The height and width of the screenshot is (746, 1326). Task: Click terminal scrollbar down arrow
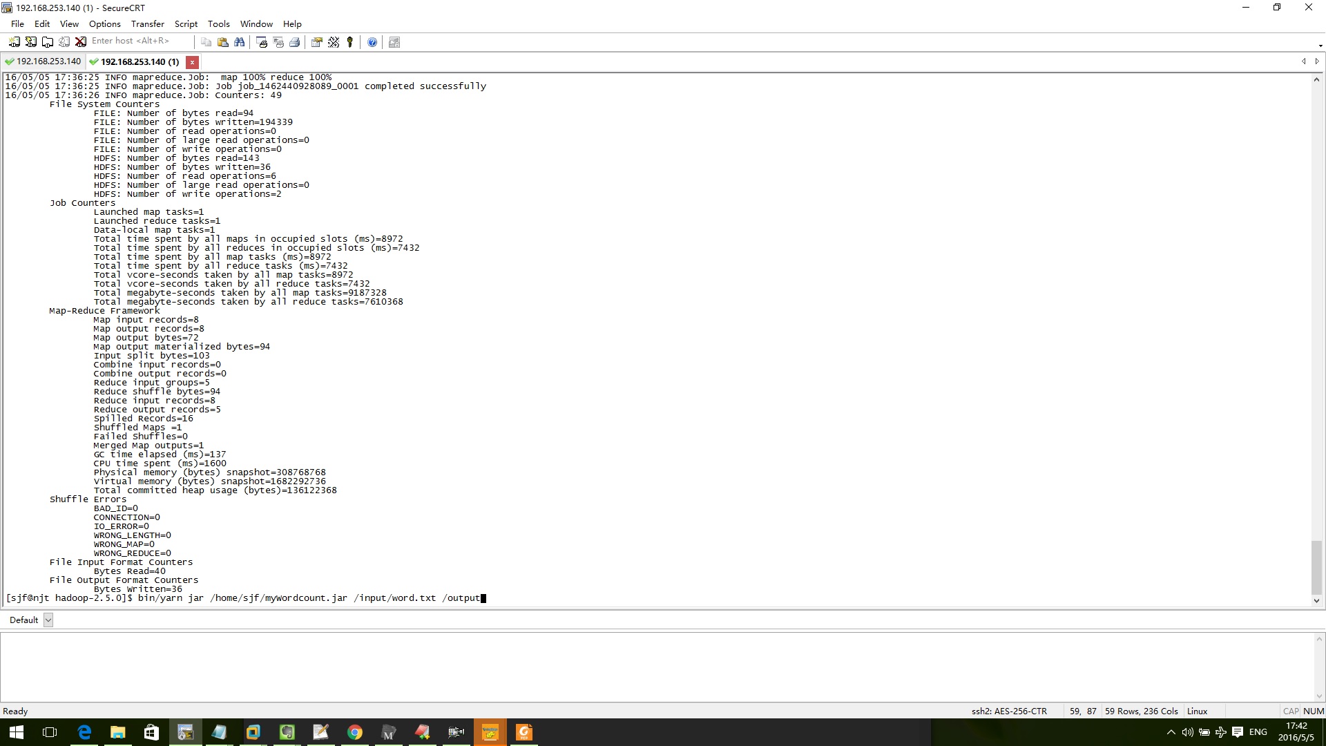point(1316,601)
